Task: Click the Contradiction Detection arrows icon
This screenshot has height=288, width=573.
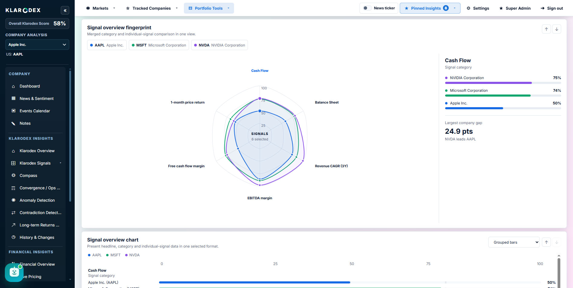Action: [x=13, y=213]
